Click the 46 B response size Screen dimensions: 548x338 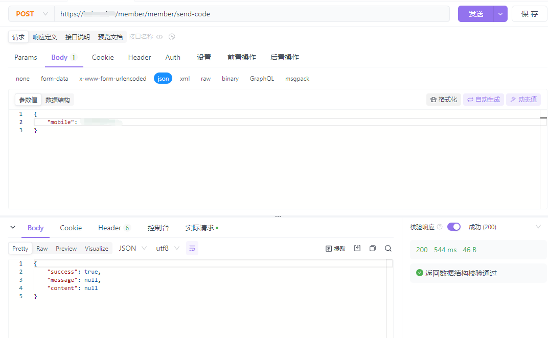click(x=469, y=250)
